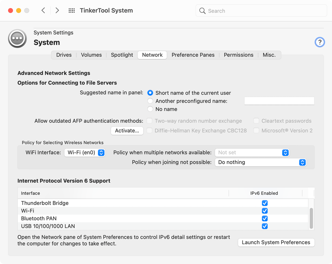Screen dimensions: 332x264
Task: Toggle IPv6 for Bluetooth PAN
Action: click(264, 219)
